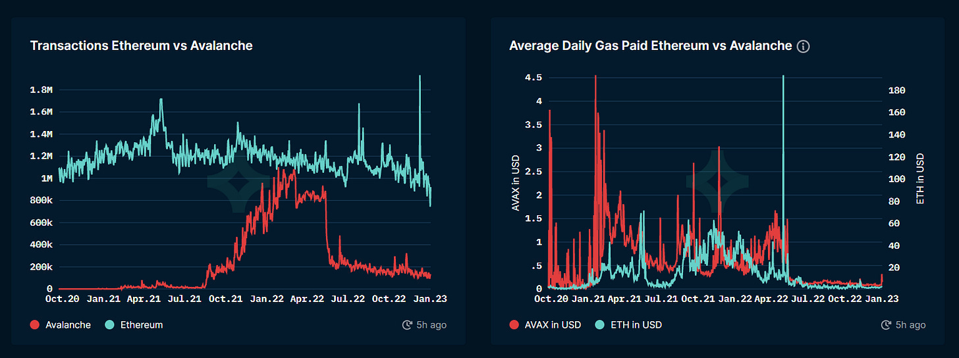The image size is (959, 358).
Task: Click Jan.22 x-axis label in Gas Paid chart
Action: point(734,299)
